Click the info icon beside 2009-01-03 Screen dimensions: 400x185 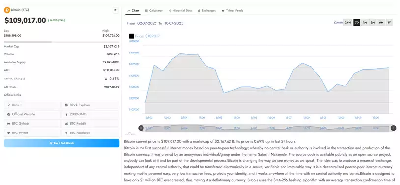pos(66,114)
